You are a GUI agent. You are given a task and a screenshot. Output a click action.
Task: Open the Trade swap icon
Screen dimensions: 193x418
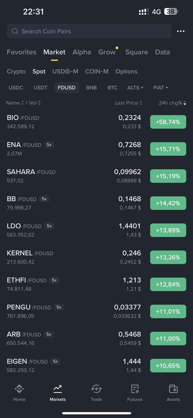point(96,389)
